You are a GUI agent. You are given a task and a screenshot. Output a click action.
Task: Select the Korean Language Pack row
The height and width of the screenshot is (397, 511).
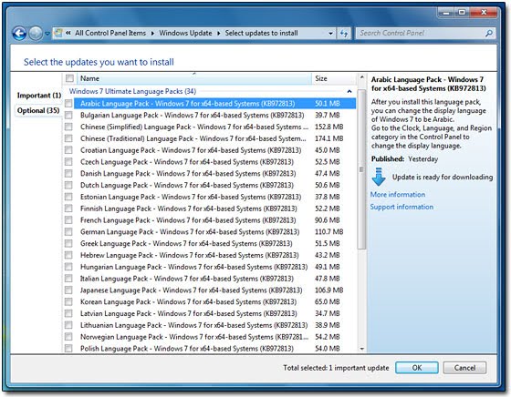[210, 301]
